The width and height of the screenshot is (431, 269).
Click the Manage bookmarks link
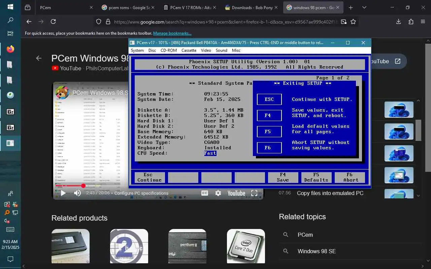(x=172, y=33)
